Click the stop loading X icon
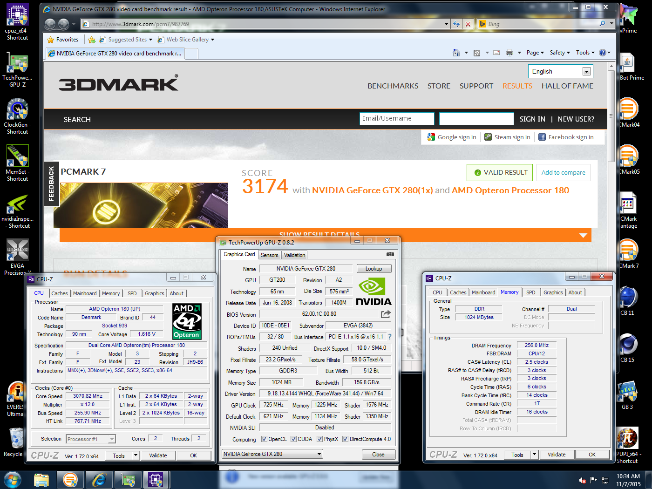Image resolution: width=652 pixels, height=489 pixels. point(468,24)
